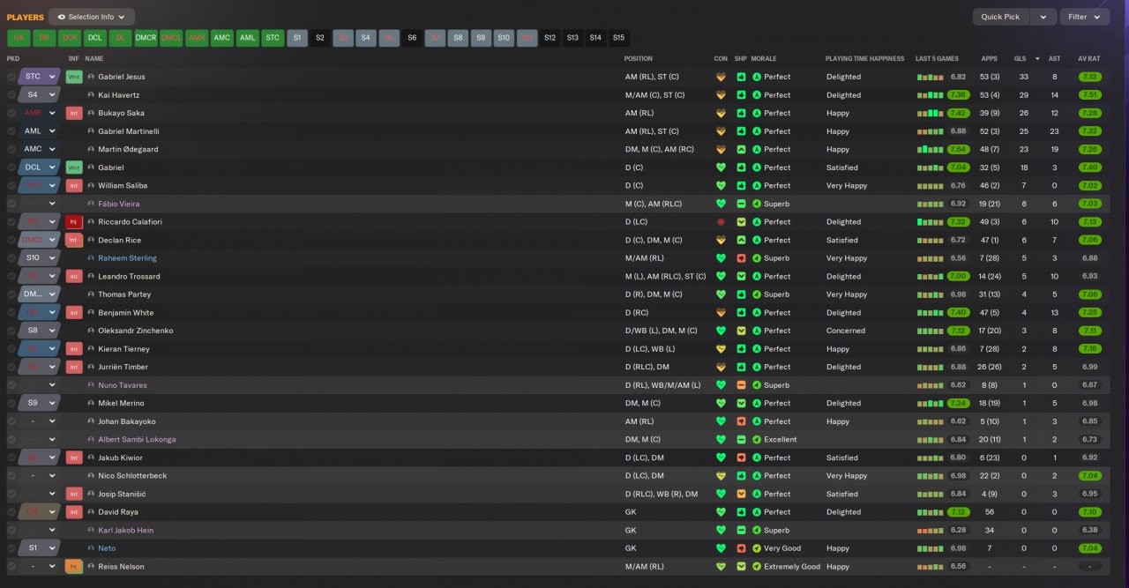Open Karl Jakob Hein's player name link
The image size is (1129, 588).
click(x=125, y=531)
